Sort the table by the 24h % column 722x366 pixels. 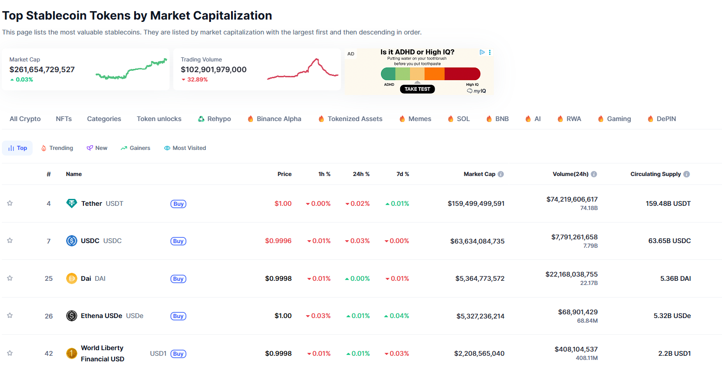[x=361, y=174]
